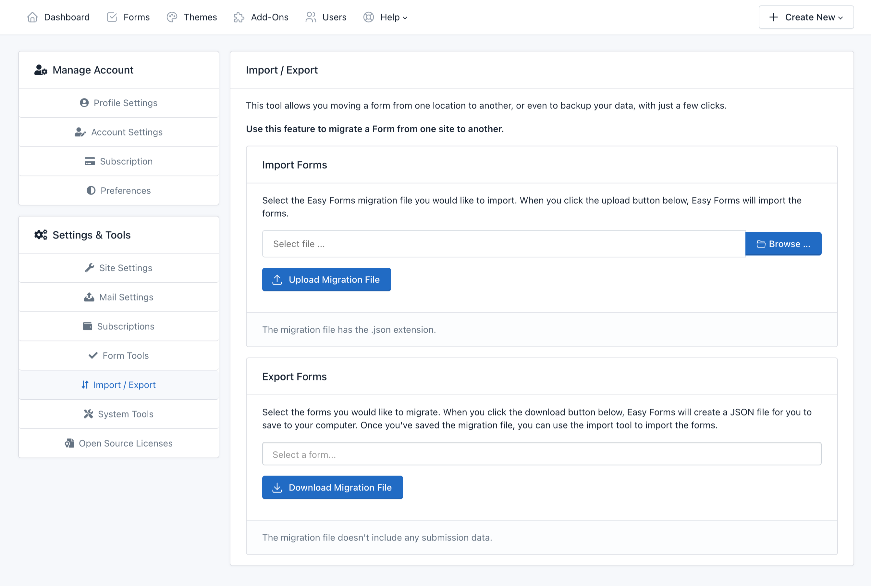Open Themes via the palette icon
Image resolution: width=871 pixels, height=586 pixels.
172,17
